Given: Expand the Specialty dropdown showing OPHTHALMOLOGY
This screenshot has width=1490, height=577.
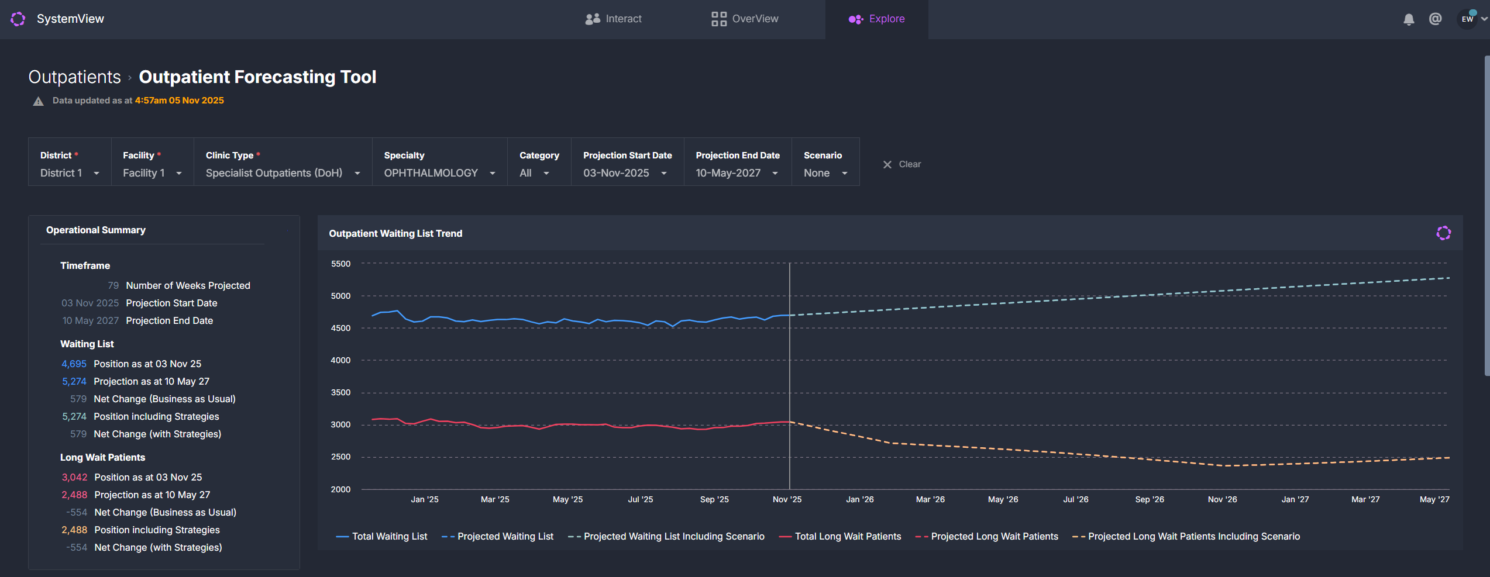Looking at the screenshot, I should point(439,173).
